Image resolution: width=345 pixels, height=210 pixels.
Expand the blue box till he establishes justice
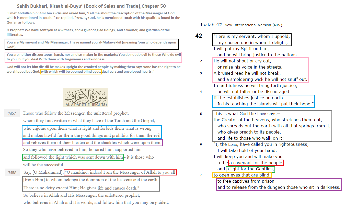coord(263,101)
